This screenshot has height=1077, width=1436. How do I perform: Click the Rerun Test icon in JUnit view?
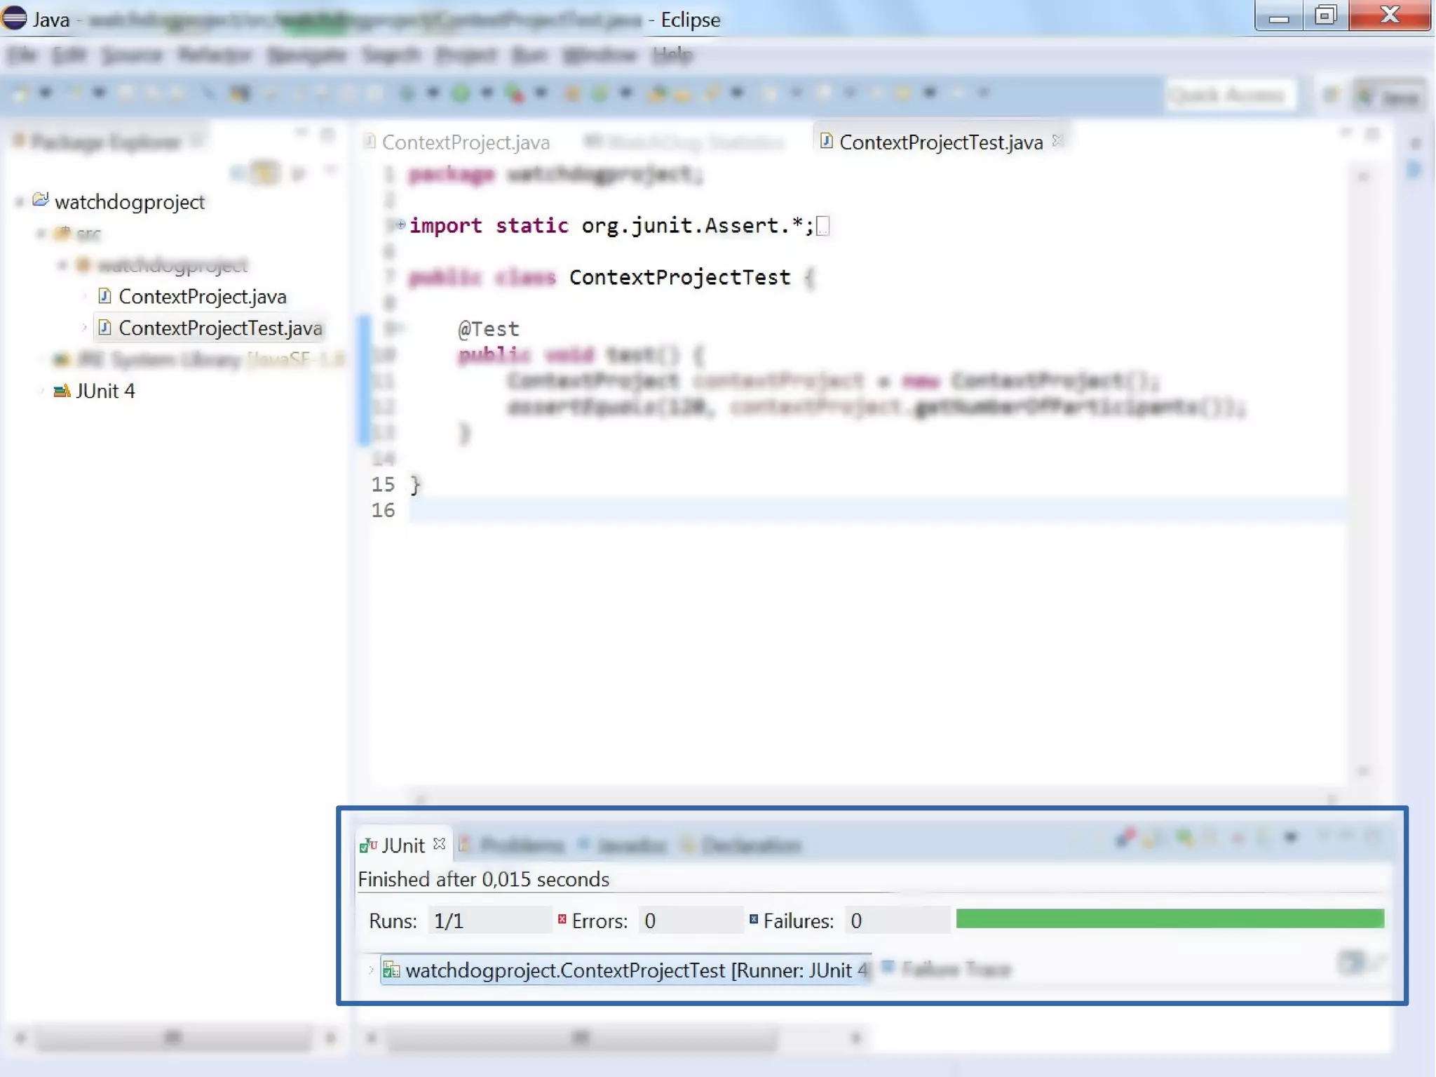1184,838
